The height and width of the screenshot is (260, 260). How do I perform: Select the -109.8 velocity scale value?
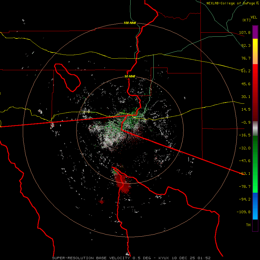pos(244,212)
